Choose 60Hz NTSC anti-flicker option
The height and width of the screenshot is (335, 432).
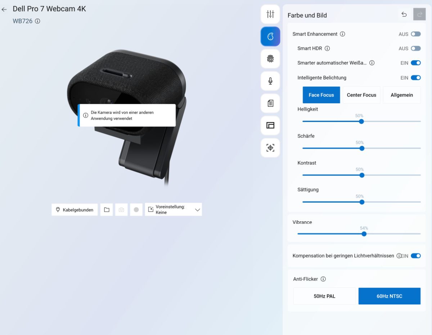click(390, 296)
